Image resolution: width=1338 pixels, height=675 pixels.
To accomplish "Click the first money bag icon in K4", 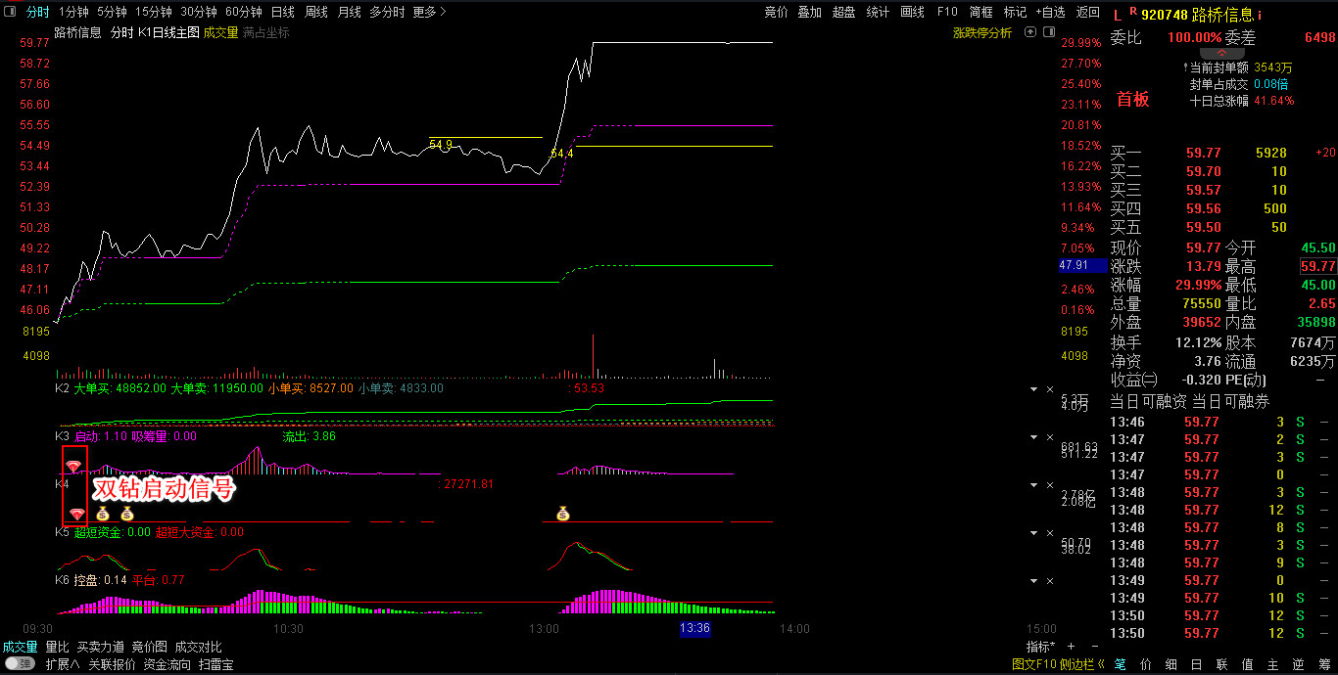I will [x=103, y=514].
